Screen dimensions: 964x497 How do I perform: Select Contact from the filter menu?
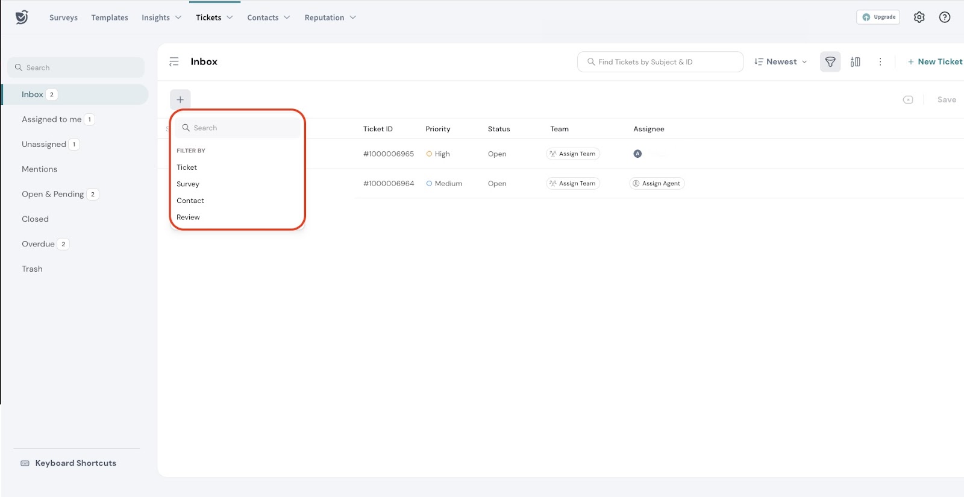click(190, 201)
